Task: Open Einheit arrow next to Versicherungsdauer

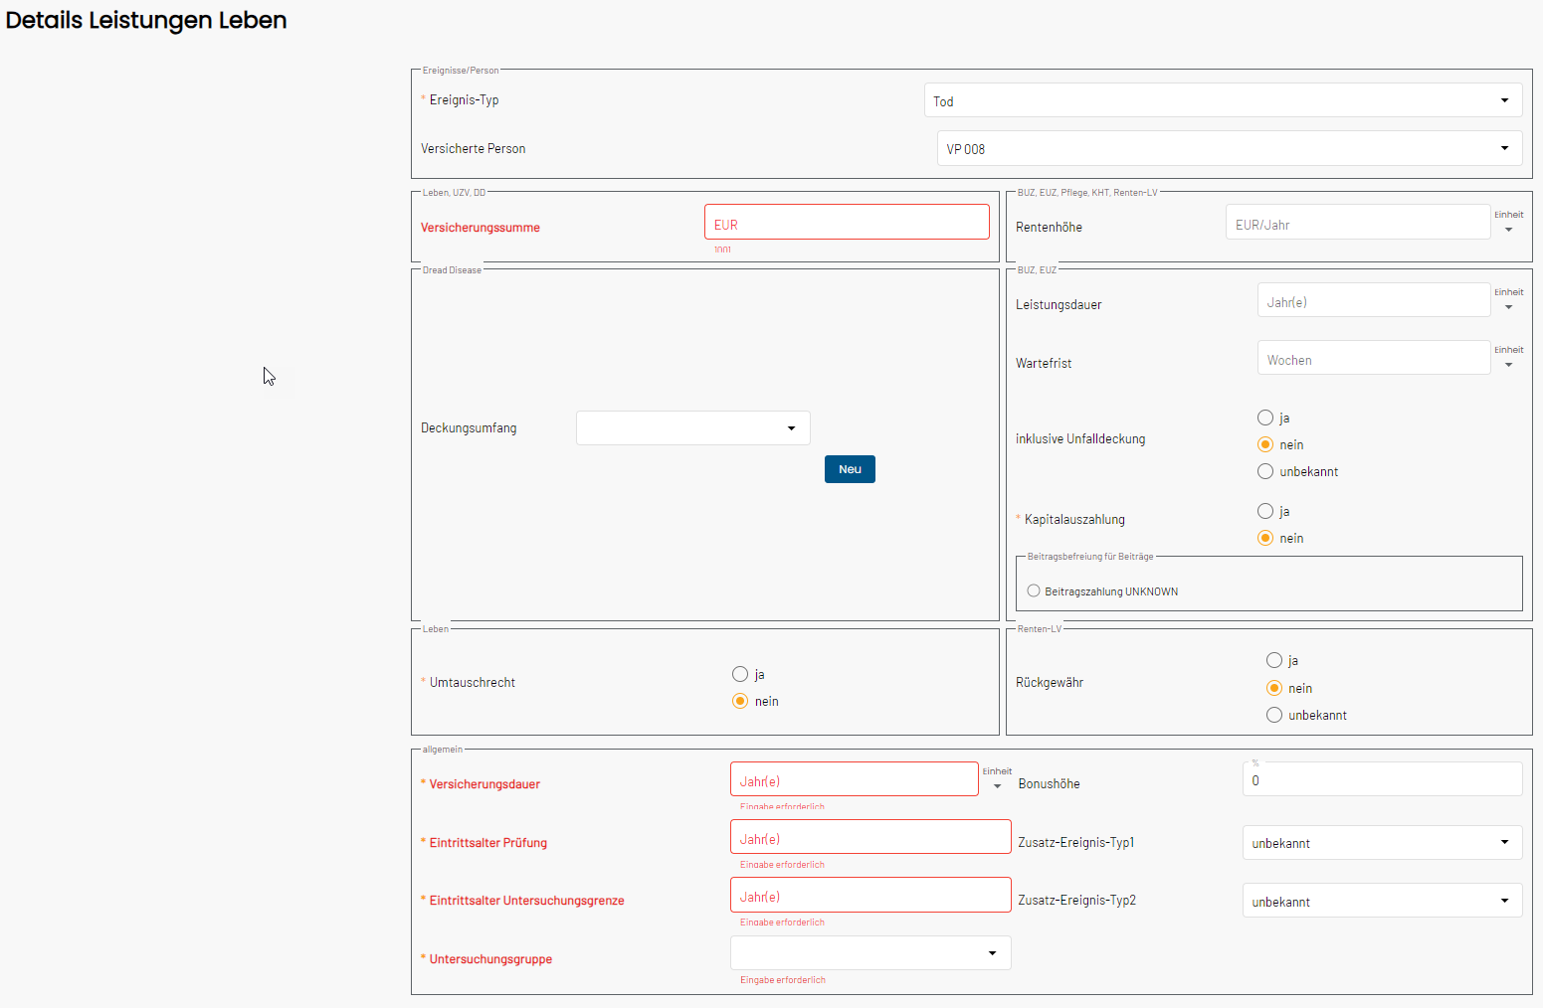Action: [x=997, y=786]
